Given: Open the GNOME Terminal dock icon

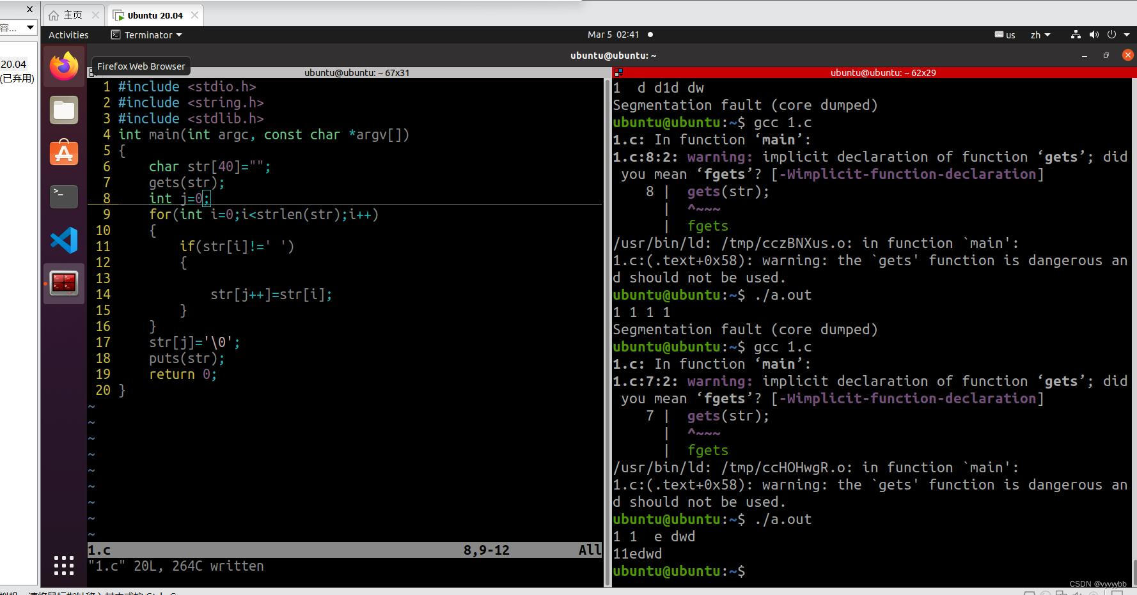Looking at the screenshot, I should 63,197.
